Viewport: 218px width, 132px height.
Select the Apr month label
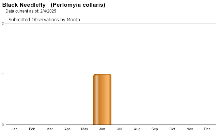(67, 129)
